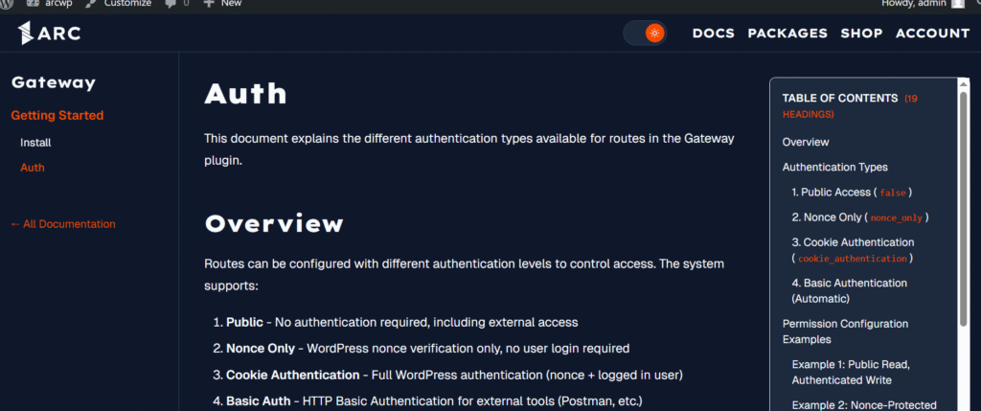Image resolution: width=981 pixels, height=411 pixels.
Task: Click the admin avatar image
Action: coord(958,3)
